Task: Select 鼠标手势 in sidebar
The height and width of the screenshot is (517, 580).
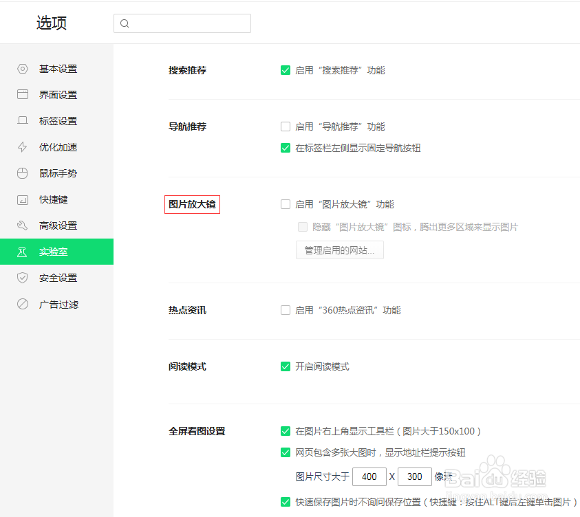Action: coord(56,173)
